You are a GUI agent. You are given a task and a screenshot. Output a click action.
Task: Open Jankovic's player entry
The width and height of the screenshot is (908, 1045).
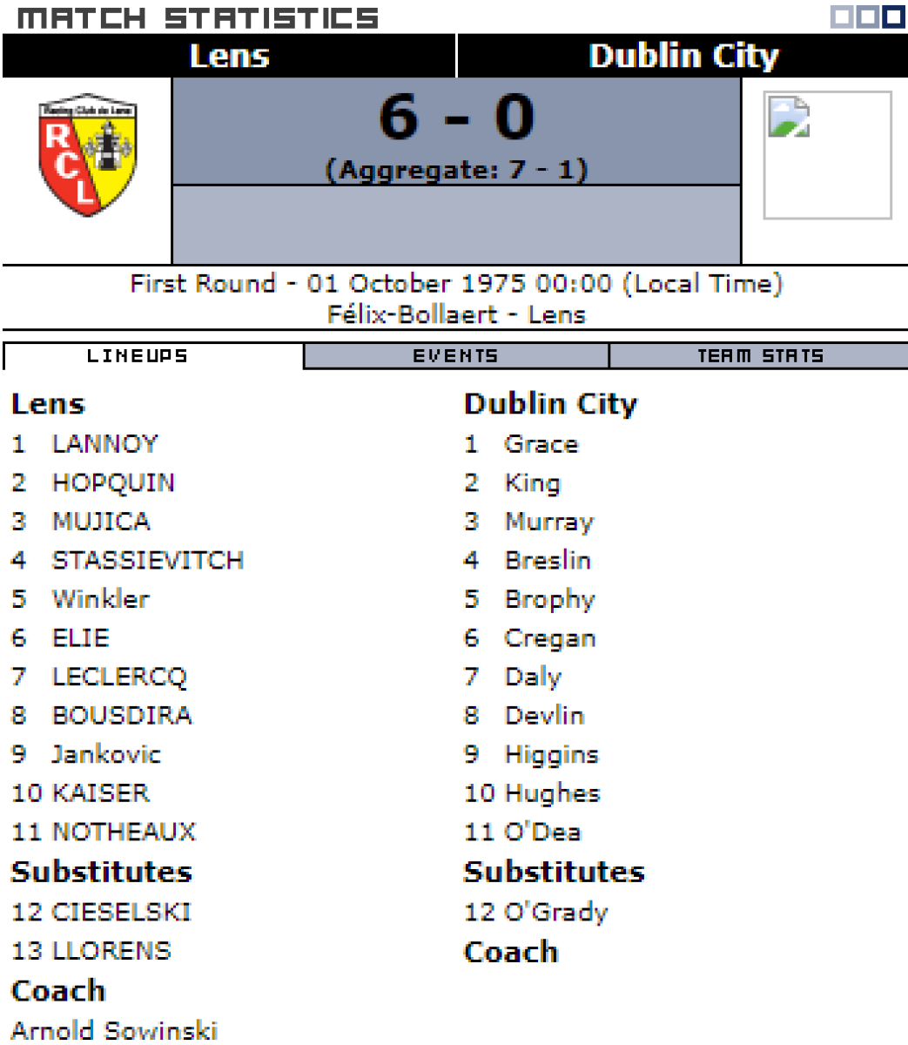click(106, 754)
